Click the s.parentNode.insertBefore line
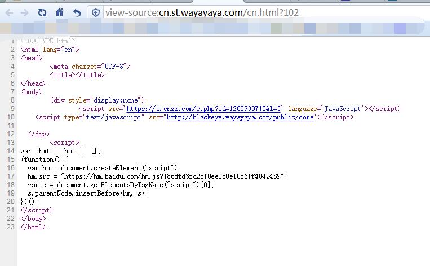Image resolution: width=430 pixels, height=266 pixels. [87, 193]
